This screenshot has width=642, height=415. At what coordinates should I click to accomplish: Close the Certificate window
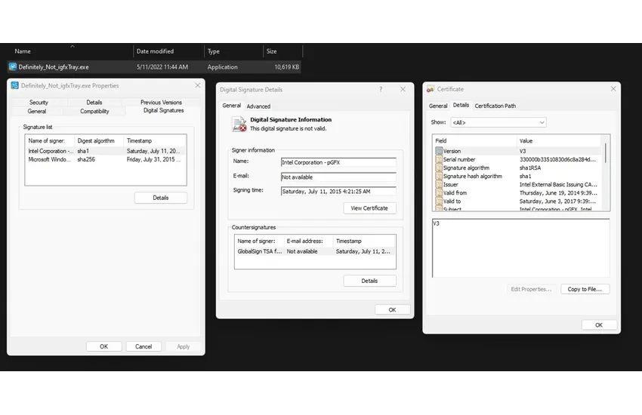[613, 89]
